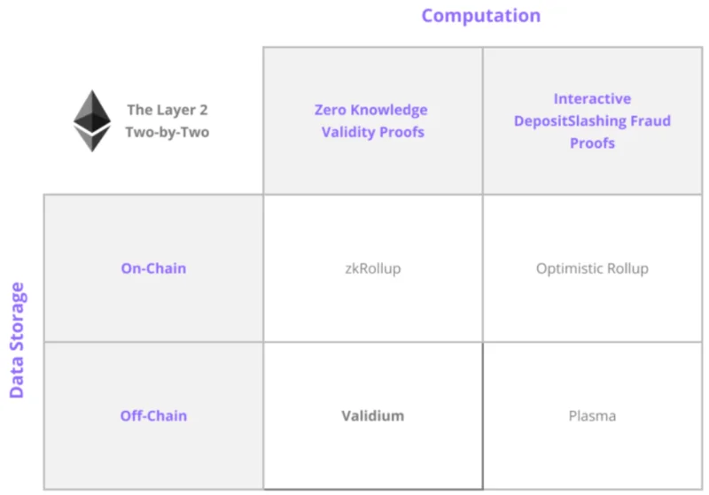Image resolution: width=709 pixels, height=495 pixels.
Task: Click the 'Plasma' cell
Action: [x=592, y=415]
